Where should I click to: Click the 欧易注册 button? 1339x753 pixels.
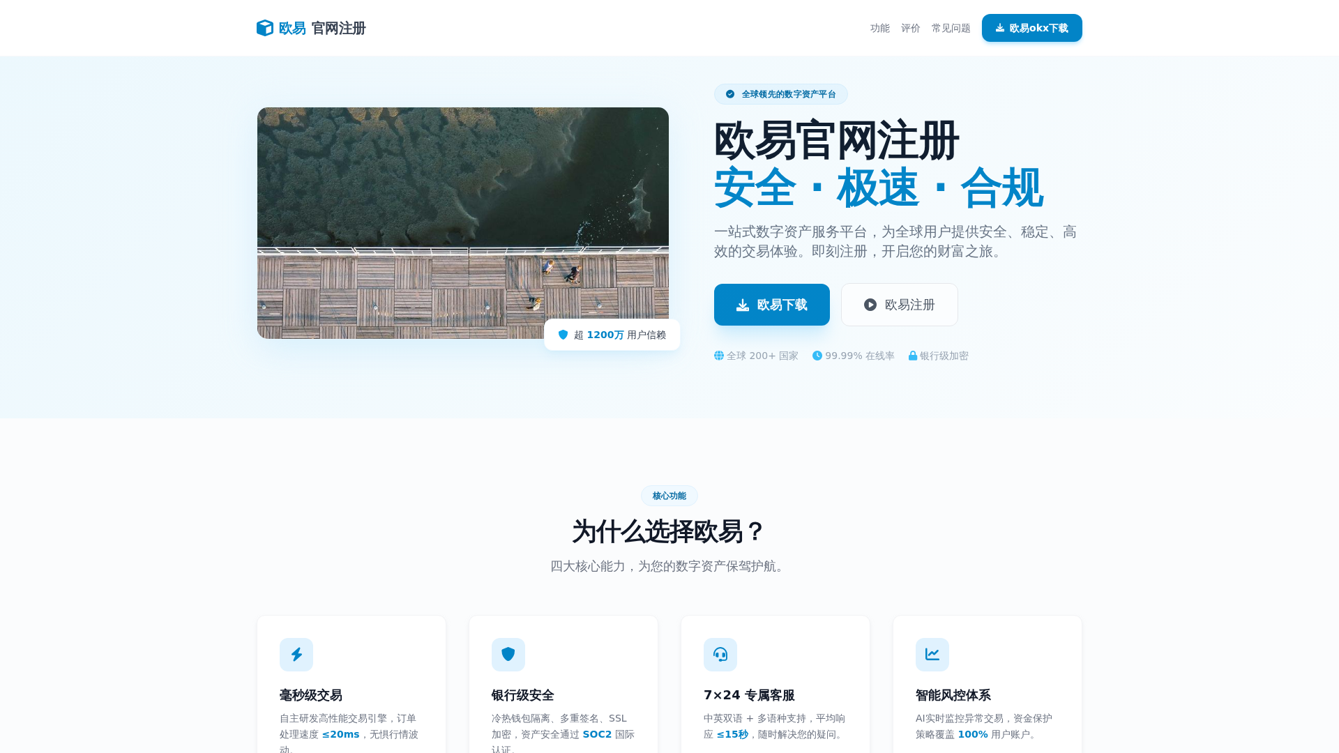(900, 305)
